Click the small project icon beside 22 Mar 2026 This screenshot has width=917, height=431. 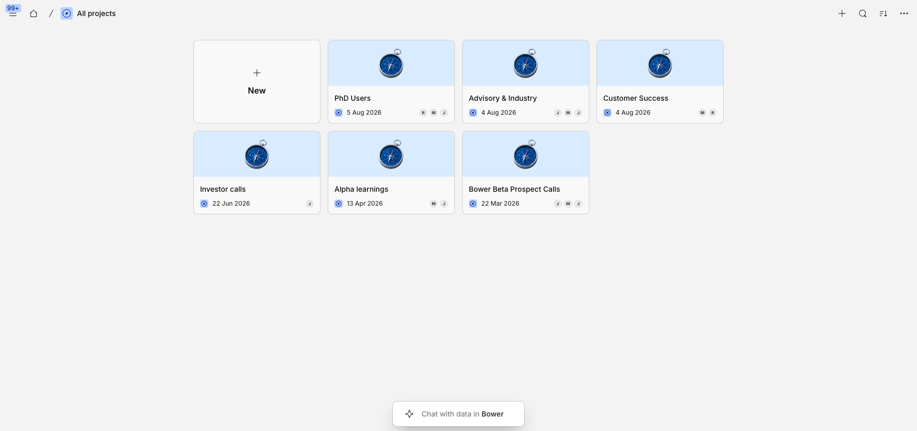coord(473,204)
